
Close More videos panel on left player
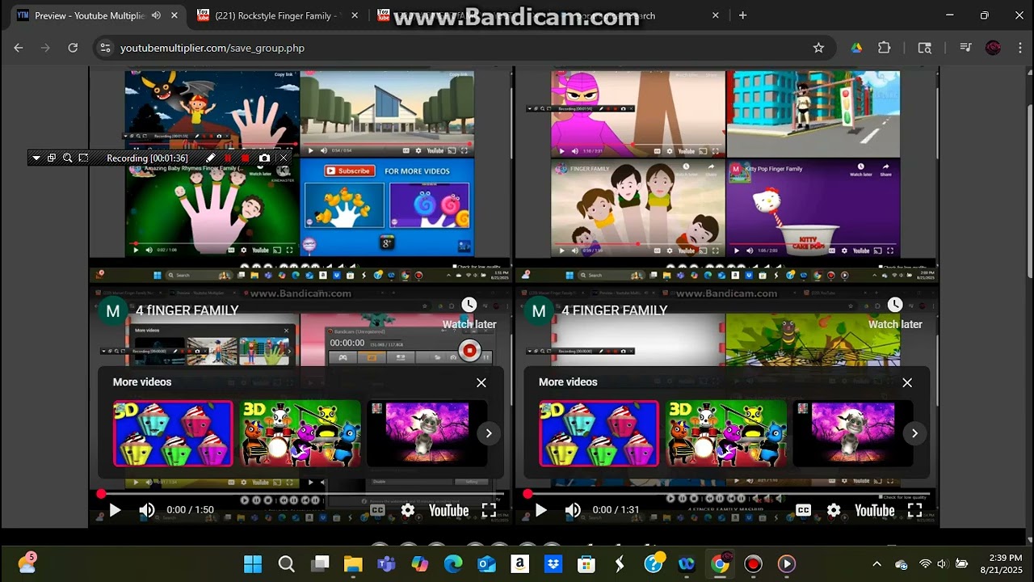pyautogui.click(x=481, y=382)
